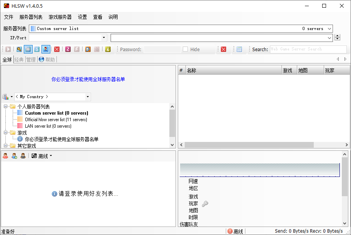Click red X next to Hide checkbox
The height and width of the screenshot is (235, 351).
pyautogui.click(x=224, y=49)
